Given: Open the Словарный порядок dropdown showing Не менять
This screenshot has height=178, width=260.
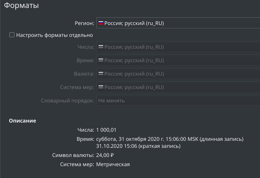Looking at the screenshot, I should coord(178,100).
